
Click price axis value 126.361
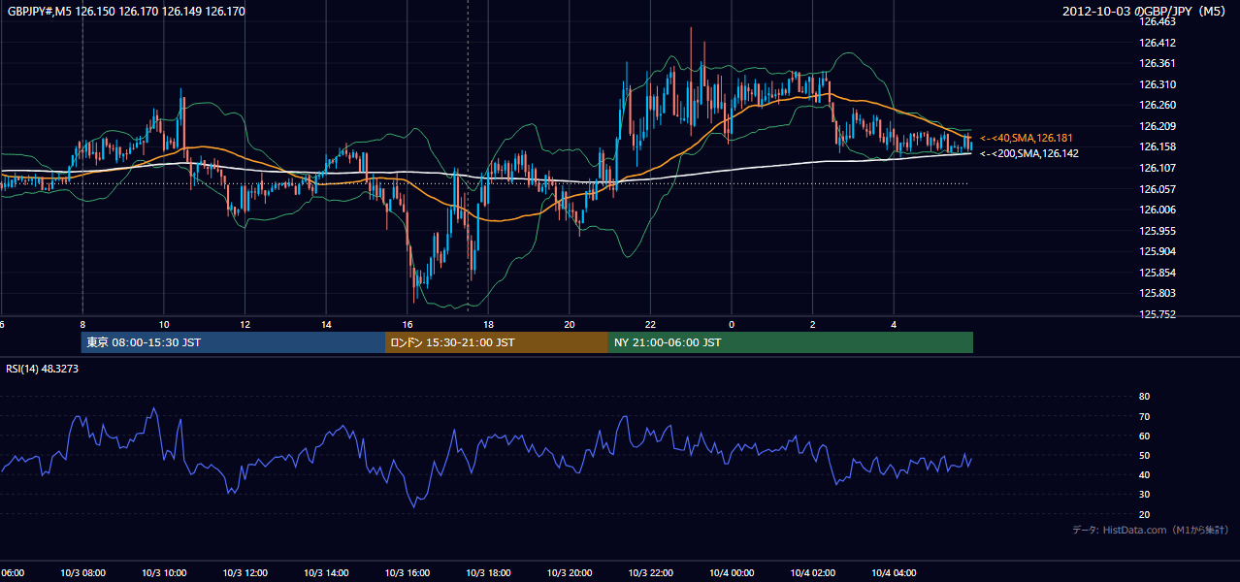(x=1158, y=63)
